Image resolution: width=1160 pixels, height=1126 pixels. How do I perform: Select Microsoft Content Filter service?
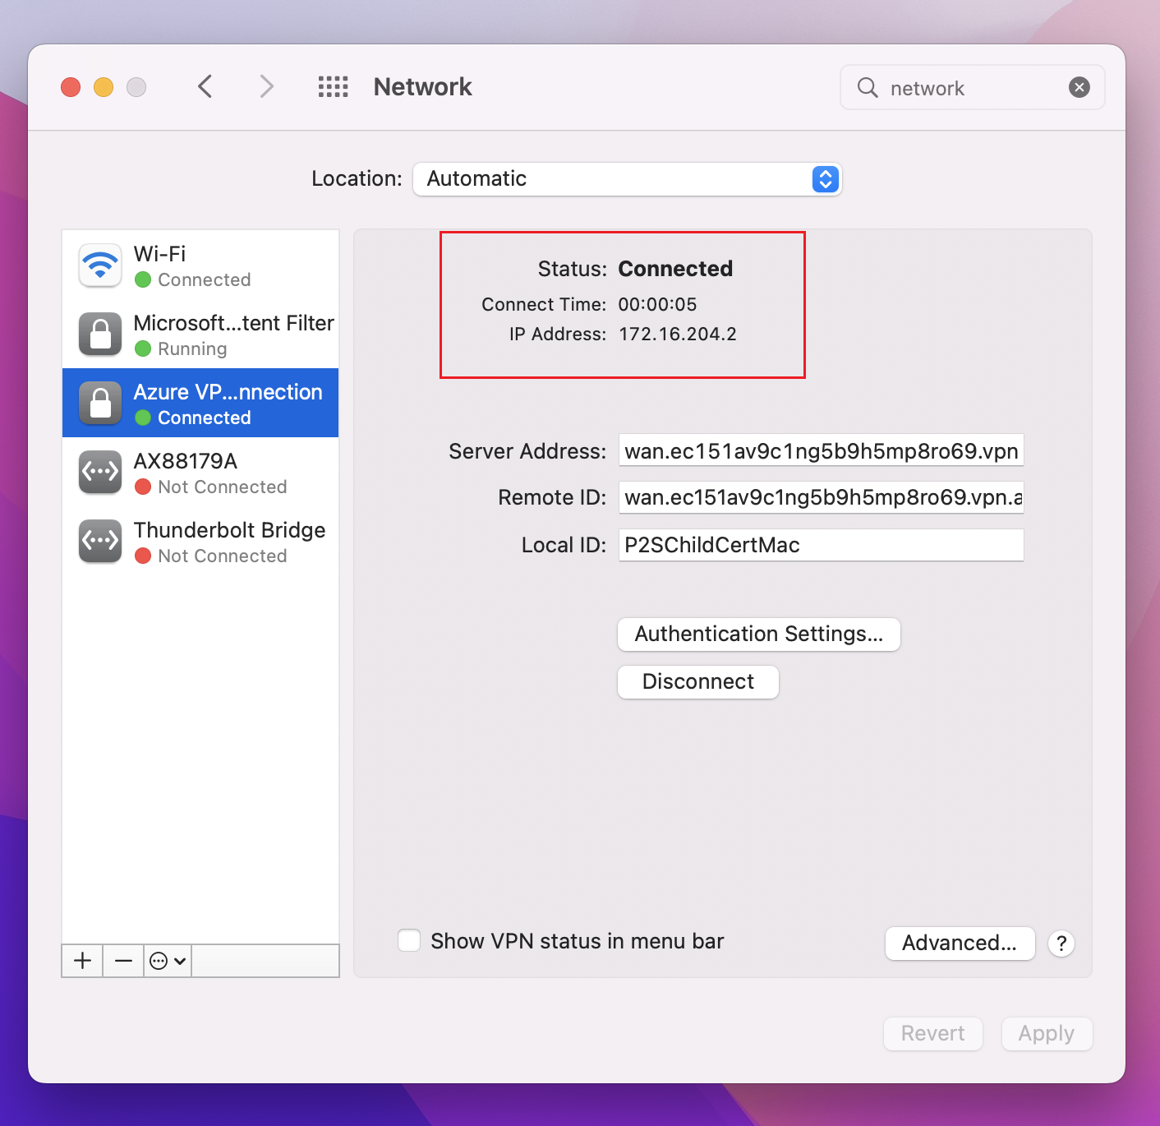pyautogui.click(x=200, y=335)
